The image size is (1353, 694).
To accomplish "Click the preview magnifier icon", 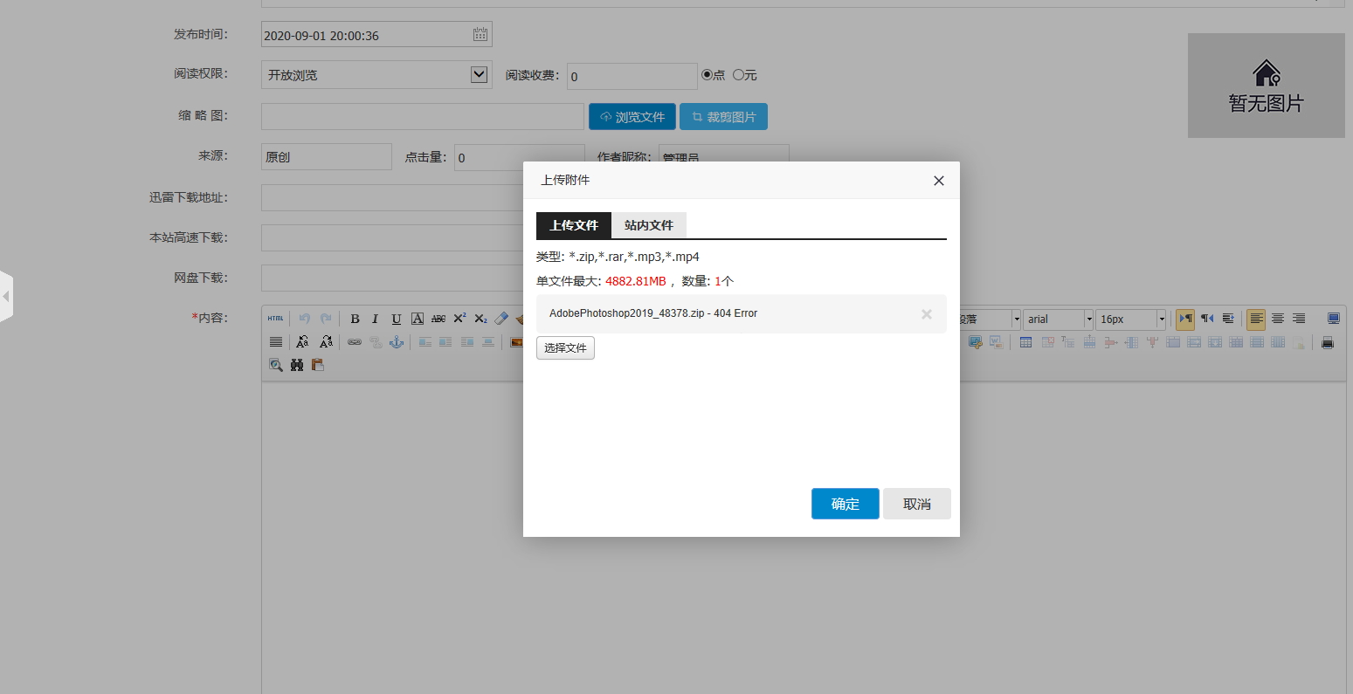I will coord(276,365).
